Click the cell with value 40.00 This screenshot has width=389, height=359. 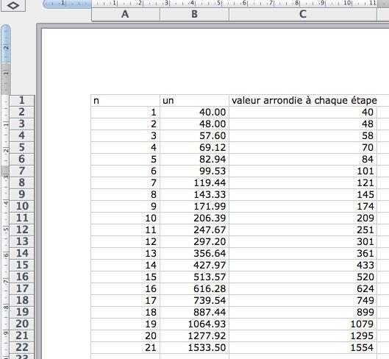tap(194, 113)
